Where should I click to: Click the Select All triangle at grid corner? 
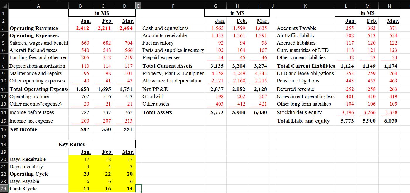[x=4, y=5]
